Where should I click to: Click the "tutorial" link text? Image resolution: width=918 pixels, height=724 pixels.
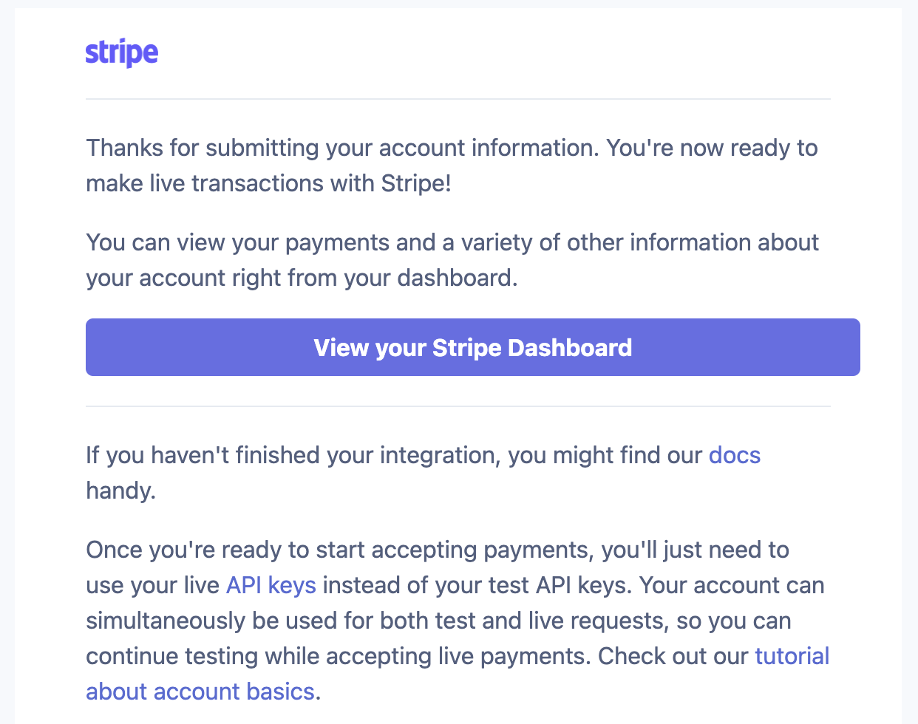click(792, 656)
